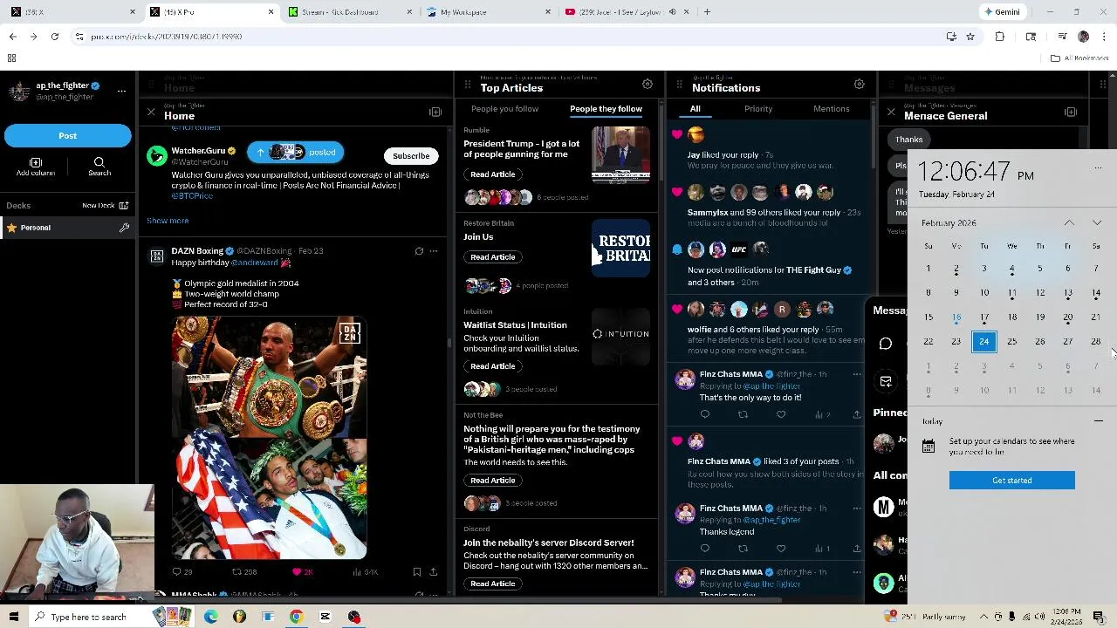Open Microsoft Edge from the taskbar
Screen dimensions: 1117x628
coord(211,618)
